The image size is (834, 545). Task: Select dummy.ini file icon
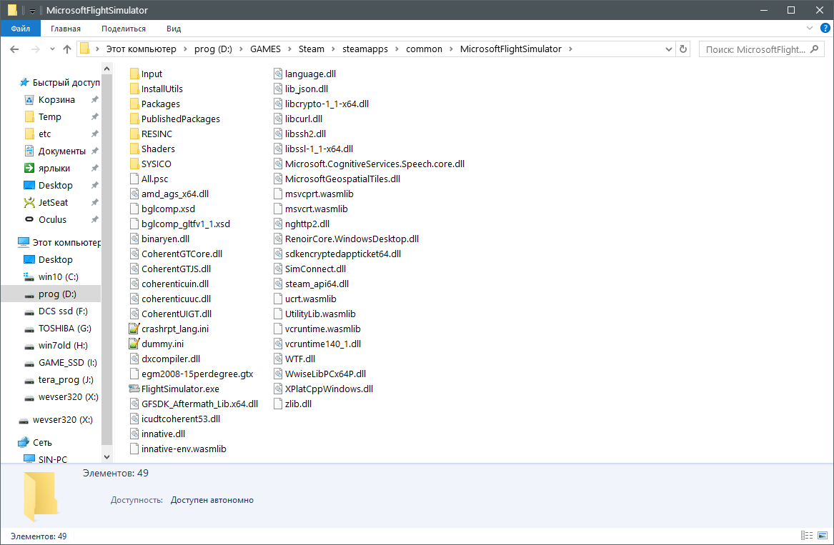[x=134, y=344]
